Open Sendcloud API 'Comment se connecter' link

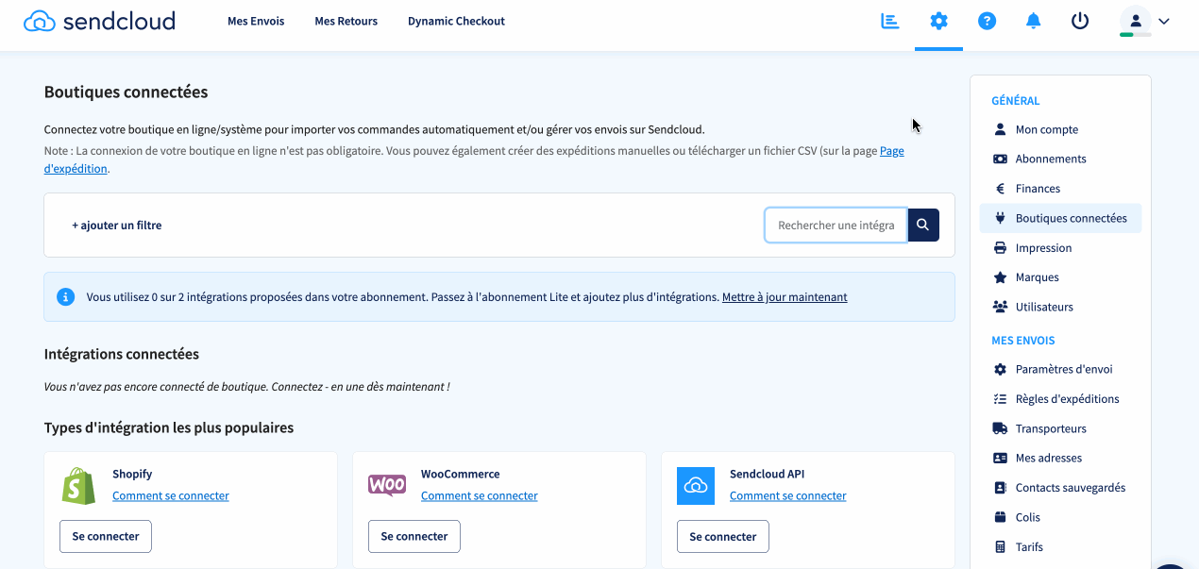788,495
